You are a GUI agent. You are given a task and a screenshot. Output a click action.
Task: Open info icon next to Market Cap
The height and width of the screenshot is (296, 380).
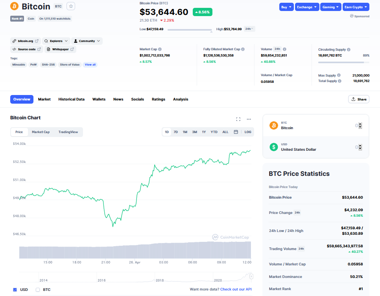point(160,49)
